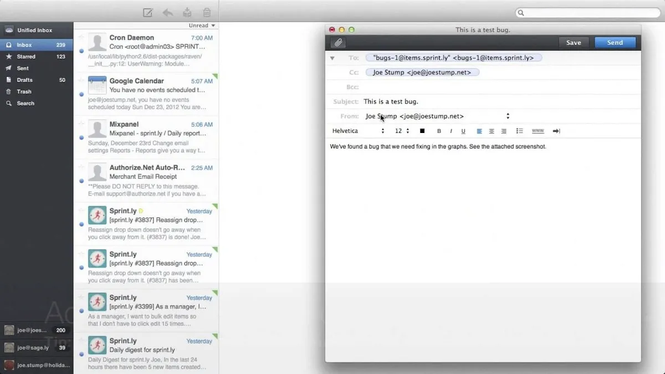Select Starred folder in sidebar

[37, 57]
